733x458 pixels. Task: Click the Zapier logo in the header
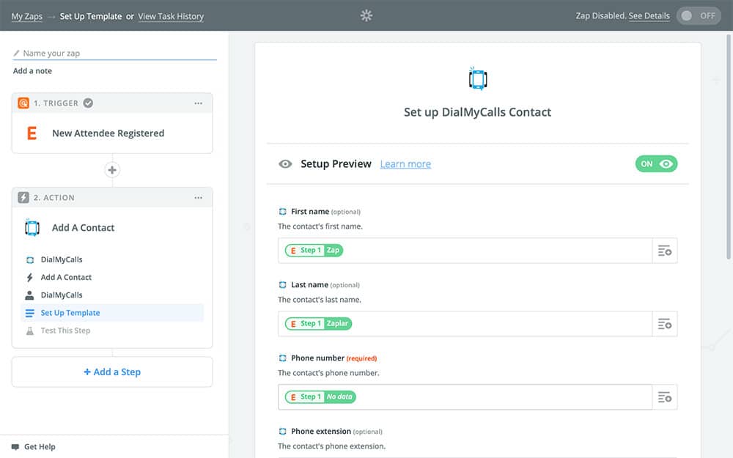(366, 15)
